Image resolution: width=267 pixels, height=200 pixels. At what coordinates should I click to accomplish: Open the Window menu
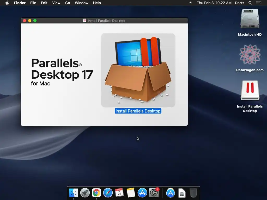tap(82, 3)
